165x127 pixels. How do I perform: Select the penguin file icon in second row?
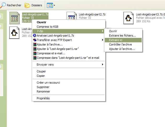tap(14, 33)
